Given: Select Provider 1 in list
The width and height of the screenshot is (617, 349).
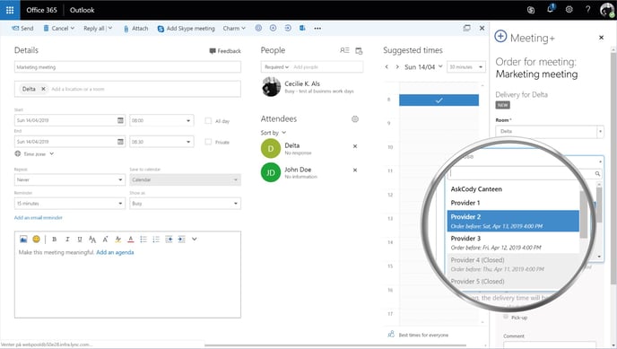Looking at the screenshot, I should click(513, 203).
